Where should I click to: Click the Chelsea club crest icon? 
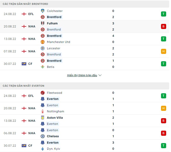43,136
